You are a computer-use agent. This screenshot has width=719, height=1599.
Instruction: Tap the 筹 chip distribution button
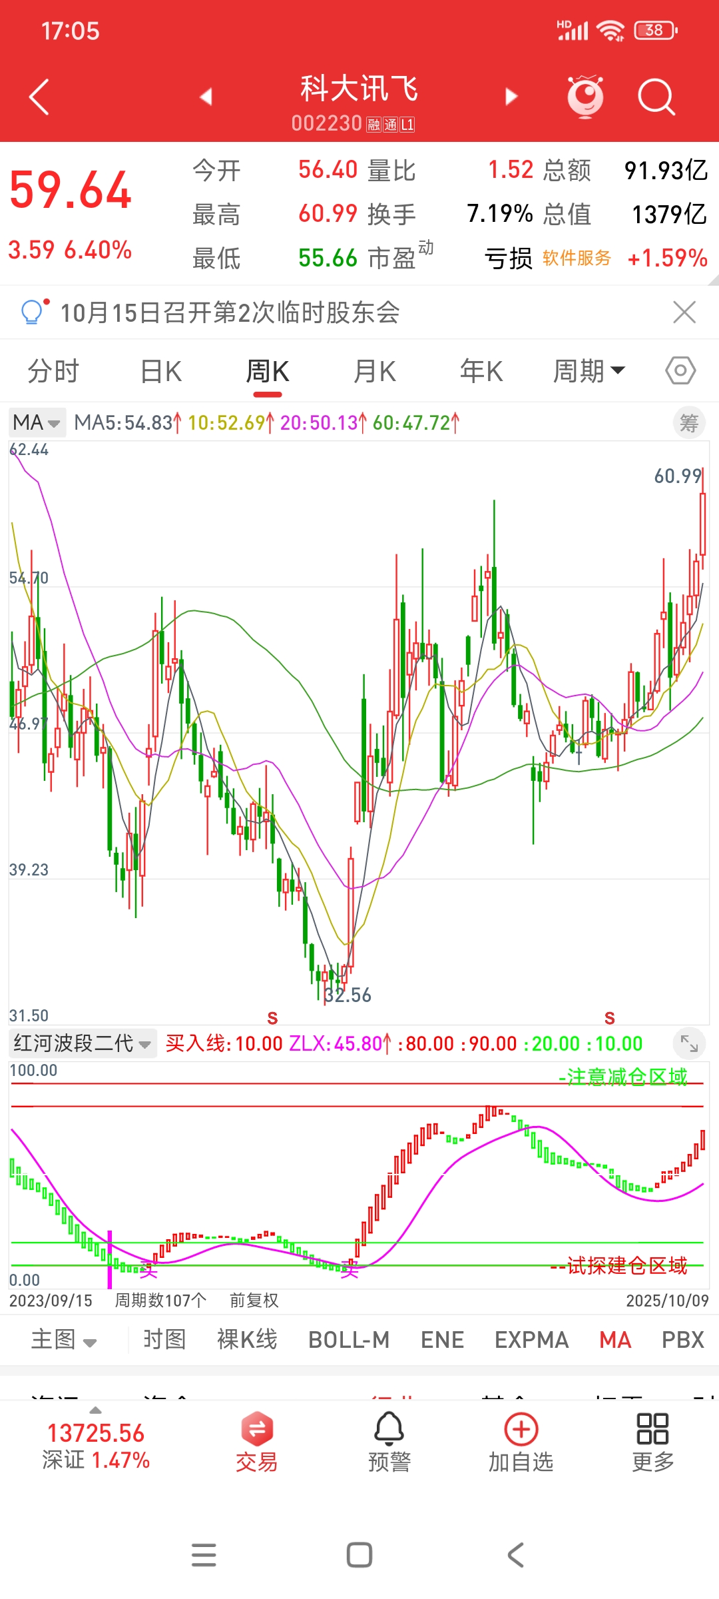tap(689, 422)
